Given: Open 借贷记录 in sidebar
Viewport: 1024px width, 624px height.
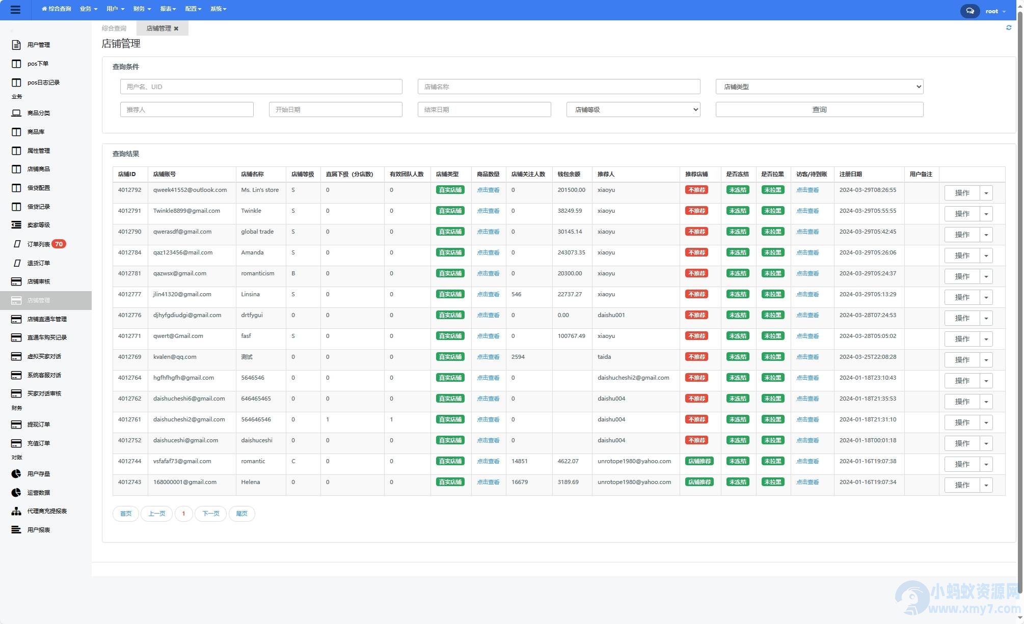Looking at the screenshot, I should point(39,207).
